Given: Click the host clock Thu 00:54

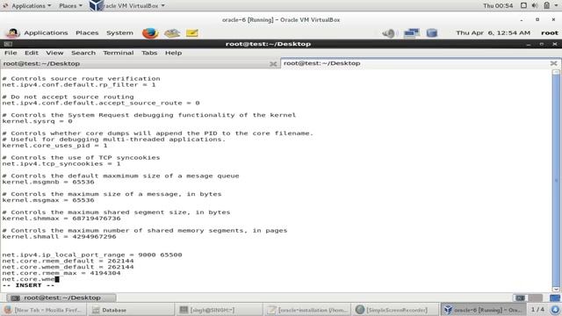Looking at the screenshot, I should coord(498,6).
